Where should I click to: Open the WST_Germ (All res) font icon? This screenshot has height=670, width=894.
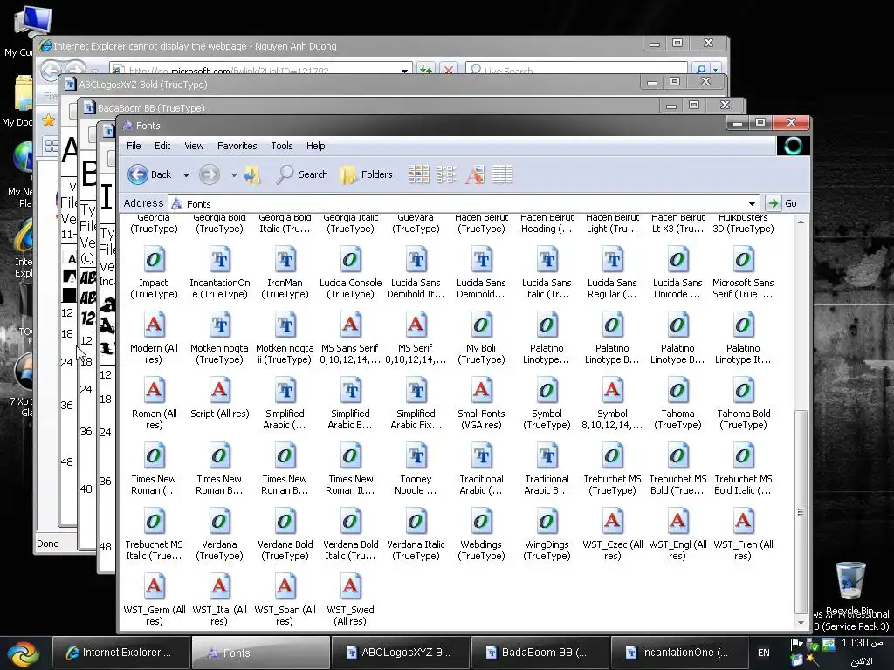pos(154,588)
